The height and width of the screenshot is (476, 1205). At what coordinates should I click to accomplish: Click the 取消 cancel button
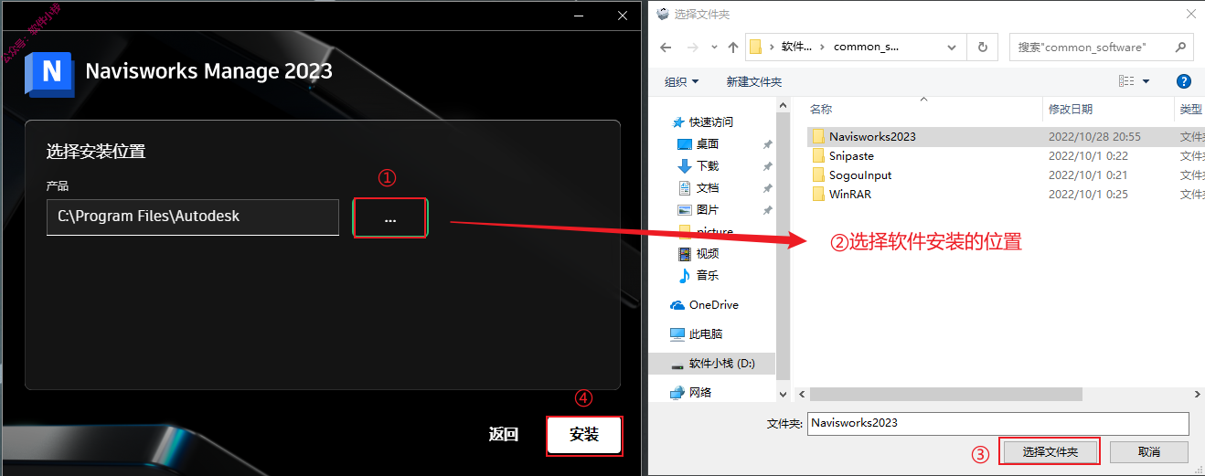click(1149, 451)
